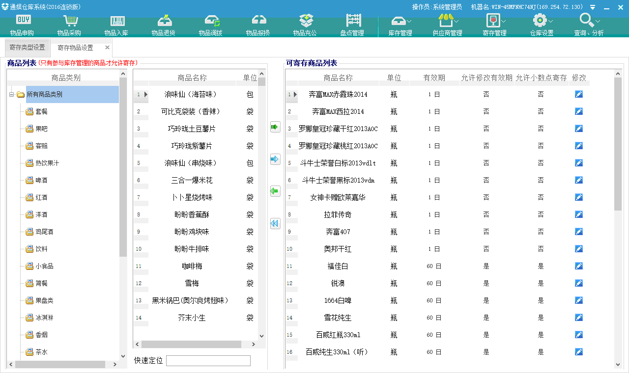
Task: Open 供应商管理 dropdown menu
Action: [448, 26]
